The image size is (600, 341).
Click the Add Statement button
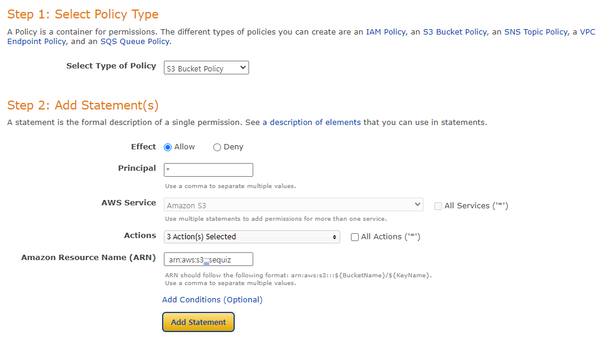pos(198,322)
